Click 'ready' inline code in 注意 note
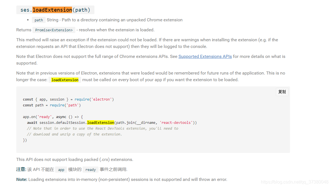Image resolution: width=331 pixels, height=187 pixels. coord(91,170)
